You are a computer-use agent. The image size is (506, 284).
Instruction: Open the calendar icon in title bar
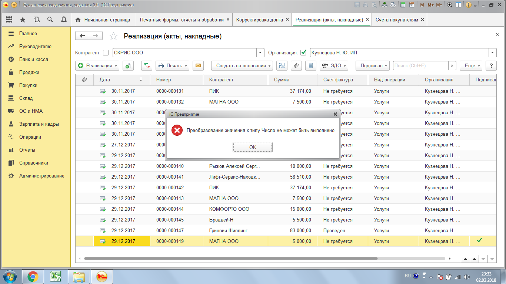coord(411,5)
